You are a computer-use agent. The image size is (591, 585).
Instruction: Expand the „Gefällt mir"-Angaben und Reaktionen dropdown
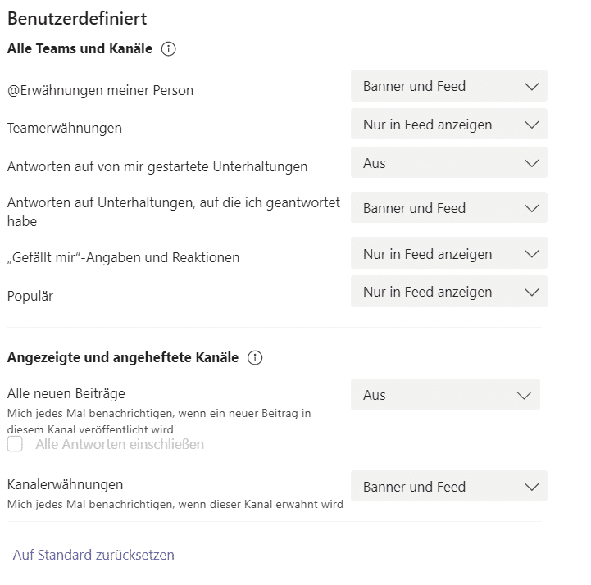coord(448,254)
